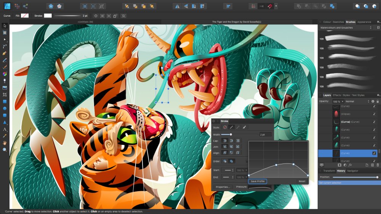Screen dimensions: 381x214
Task: Select the Artboard tool
Action: click(5, 32)
